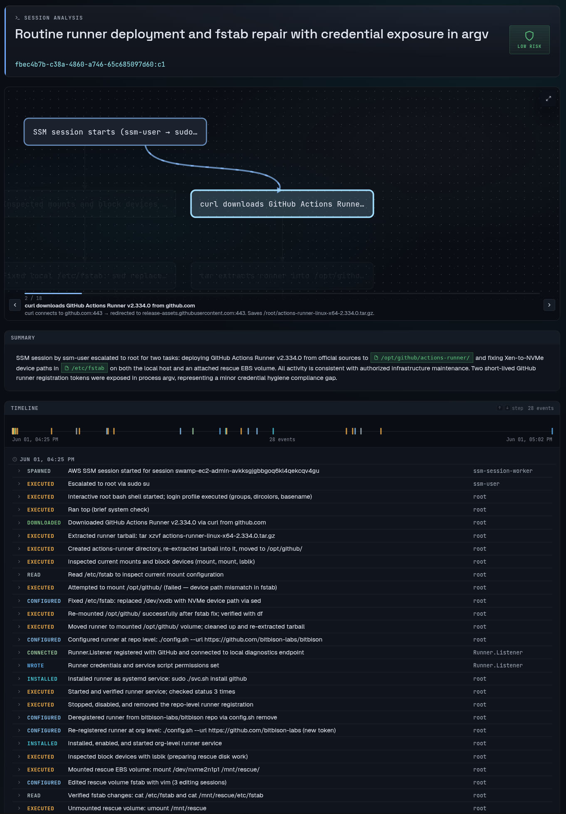Expand the Read /etc/fstab row
This screenshot has height=814, width=566.
point(282,574)
